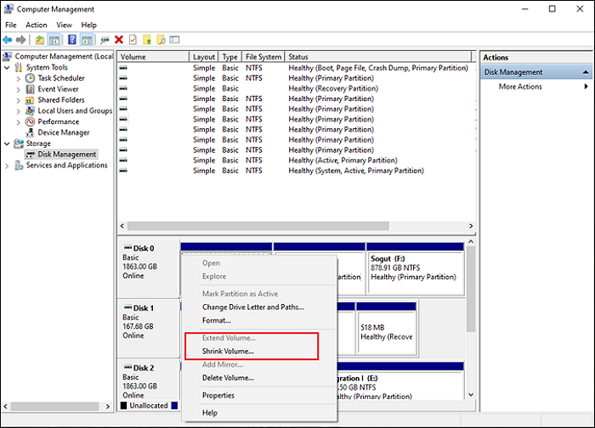Select Delete Volume in context menu

tap(228, 378)
